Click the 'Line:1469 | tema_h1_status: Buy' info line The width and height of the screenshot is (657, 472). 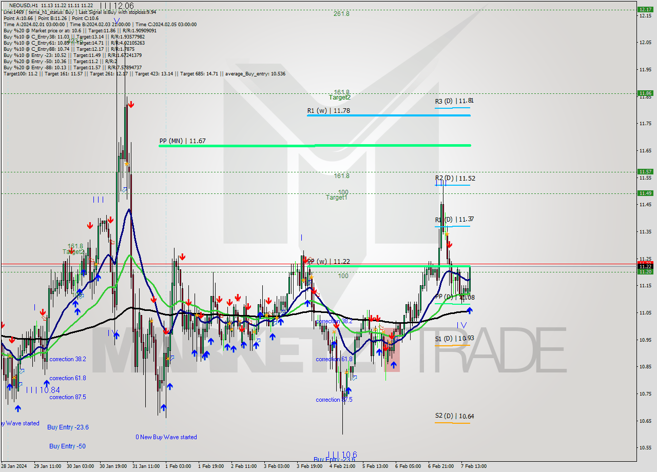[80, 12]
